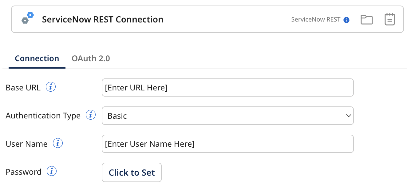
Task: Select Basic from the authentication selector
Action: (x=227, y=116)
